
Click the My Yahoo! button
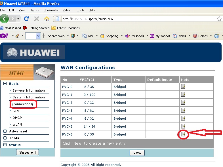click(160, 36)
